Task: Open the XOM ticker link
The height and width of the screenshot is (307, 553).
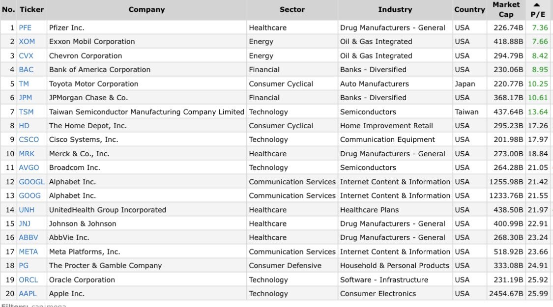Action: pyautogui.click(x=27, y=42)
